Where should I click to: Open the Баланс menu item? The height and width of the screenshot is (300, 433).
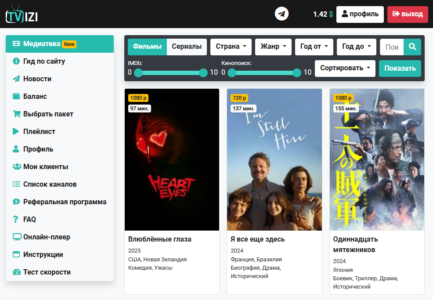(60, 96)
